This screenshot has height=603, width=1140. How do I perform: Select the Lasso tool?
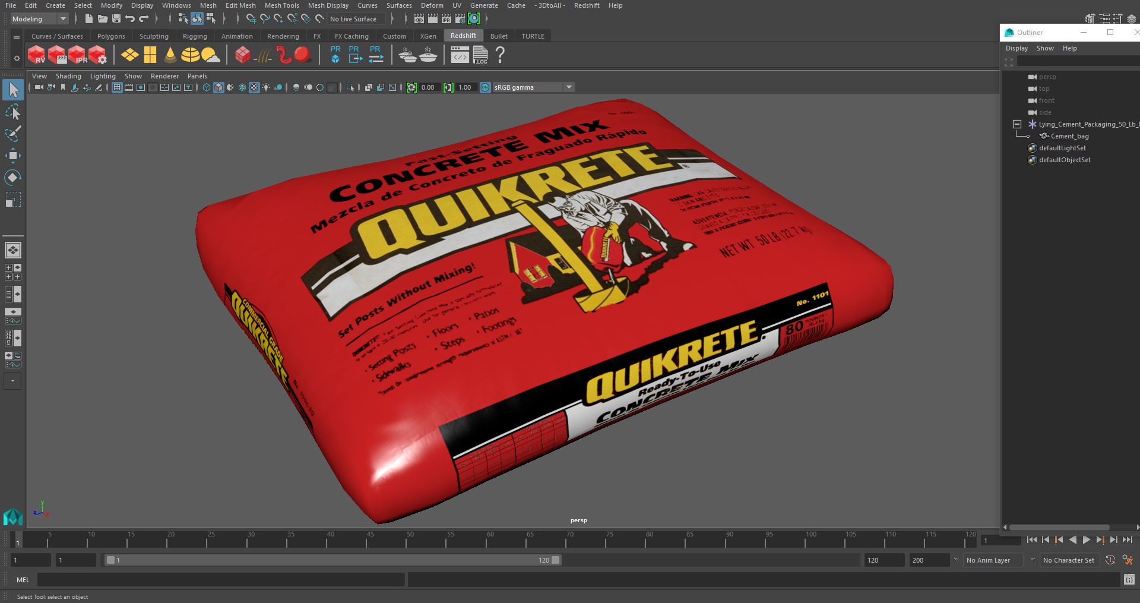click(12, 112)
